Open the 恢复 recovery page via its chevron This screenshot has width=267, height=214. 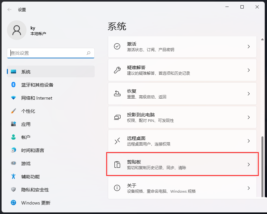(249, 93)
